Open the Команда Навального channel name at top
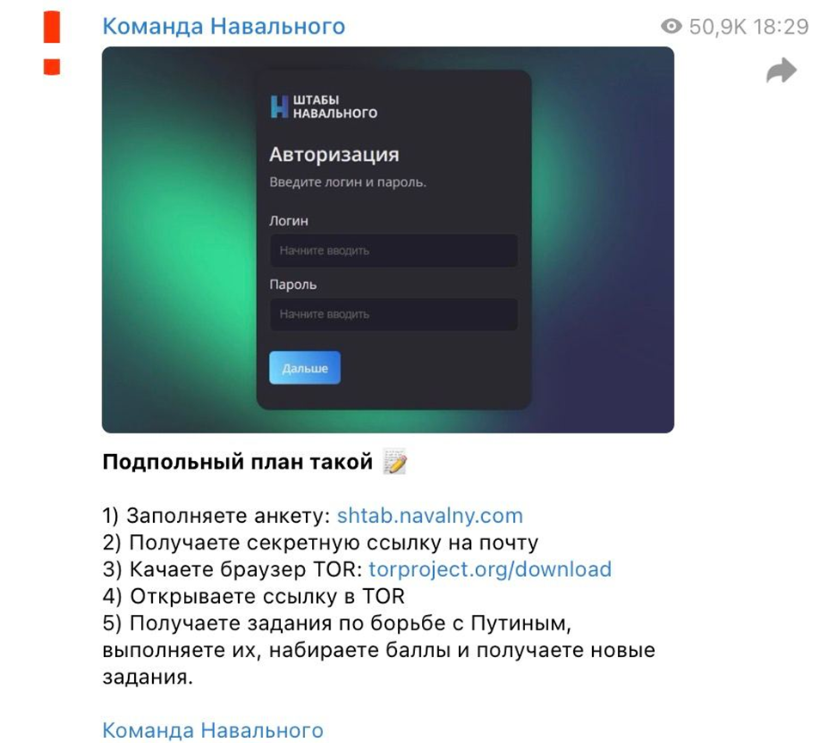This screenshot has width=837, height=743. pyautogui.click(x=223, y=26)
